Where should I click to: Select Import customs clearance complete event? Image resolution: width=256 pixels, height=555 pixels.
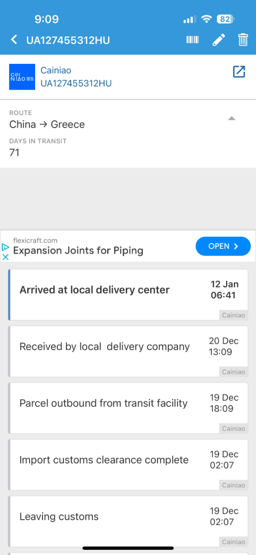coord(128,465)
